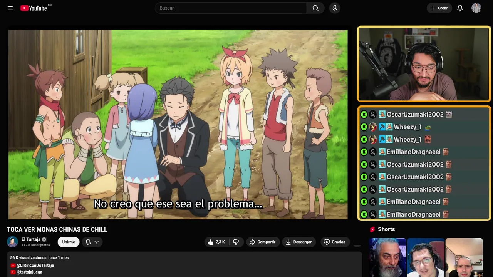Viewport: 493px width, 277px height.
Task: Click the 117 K suscriptores text
Action: click(35, 245)
